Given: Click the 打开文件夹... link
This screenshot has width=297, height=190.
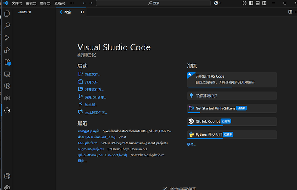Looking at the screenshot, I should [94, 90].
